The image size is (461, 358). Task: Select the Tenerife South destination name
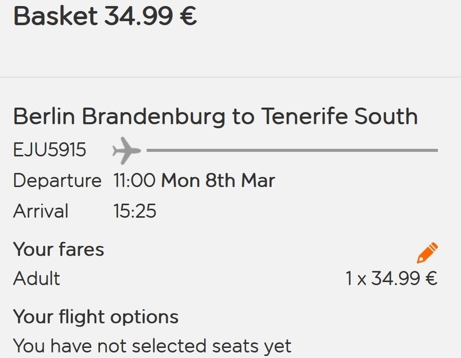(x=339, y=117)
